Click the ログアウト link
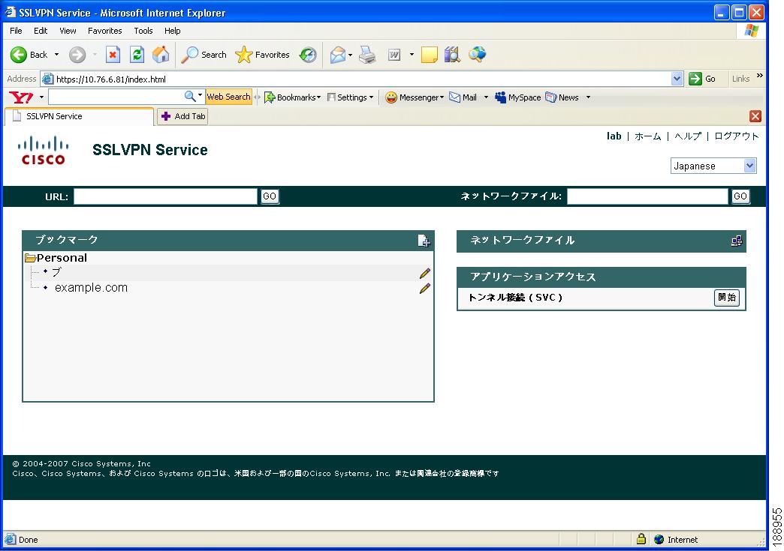 coord(736,136)
